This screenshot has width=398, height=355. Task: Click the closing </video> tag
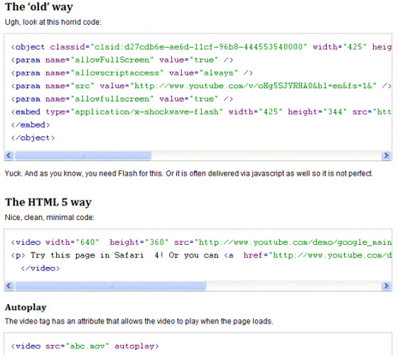[x=41, y=268]
